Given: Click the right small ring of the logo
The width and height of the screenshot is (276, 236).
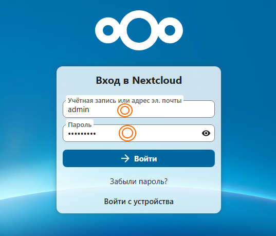Looking at the screenshot, I should 170,30.
